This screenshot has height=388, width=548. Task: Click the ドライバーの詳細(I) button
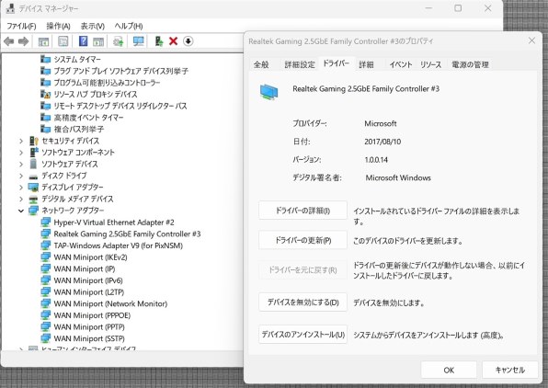coord(303,211)
